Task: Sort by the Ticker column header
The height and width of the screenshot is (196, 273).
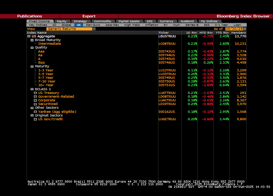Action: 164,33
